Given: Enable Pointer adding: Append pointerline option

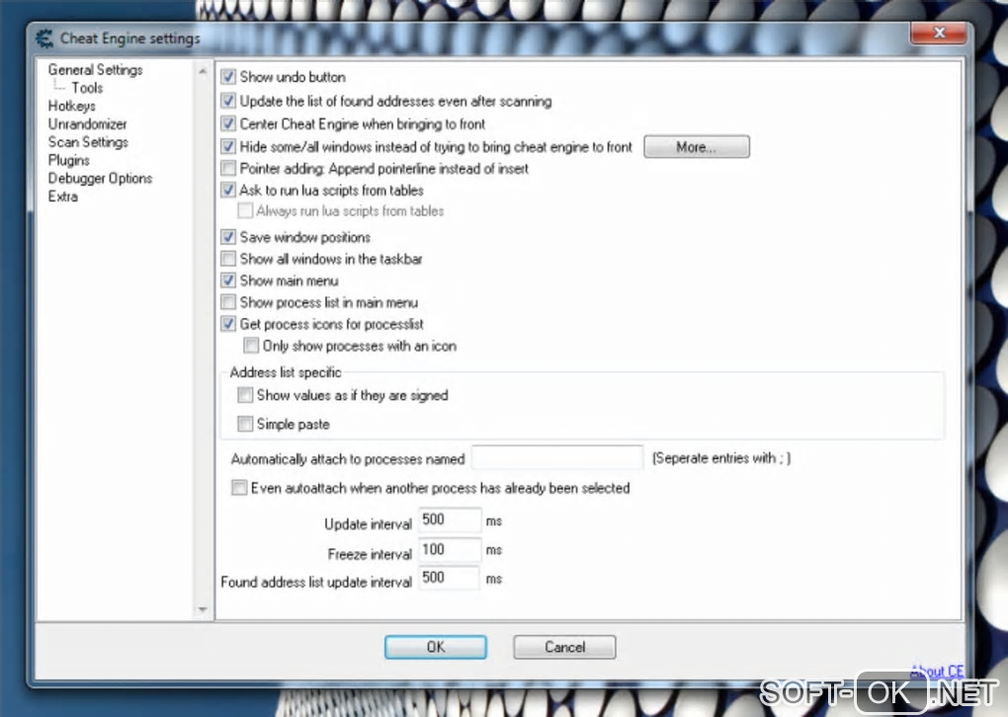Looking at the screenshot, I should (x=228, y=168).
